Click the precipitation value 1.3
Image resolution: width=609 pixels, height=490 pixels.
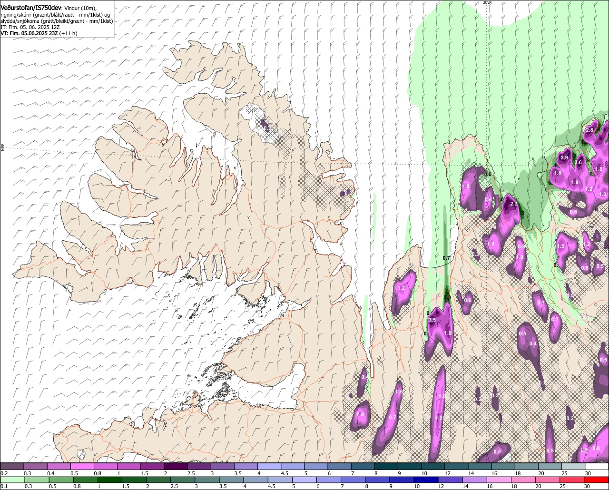pos(602,194)
